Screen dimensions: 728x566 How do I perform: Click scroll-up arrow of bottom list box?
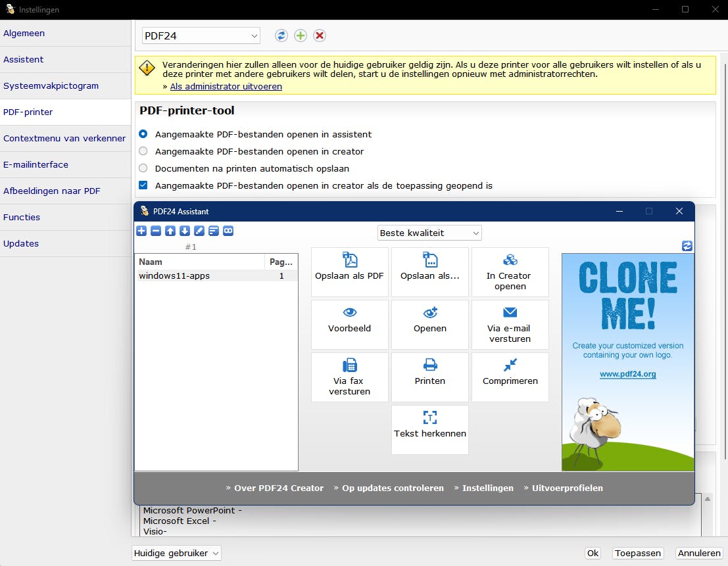tap(708, 499)
